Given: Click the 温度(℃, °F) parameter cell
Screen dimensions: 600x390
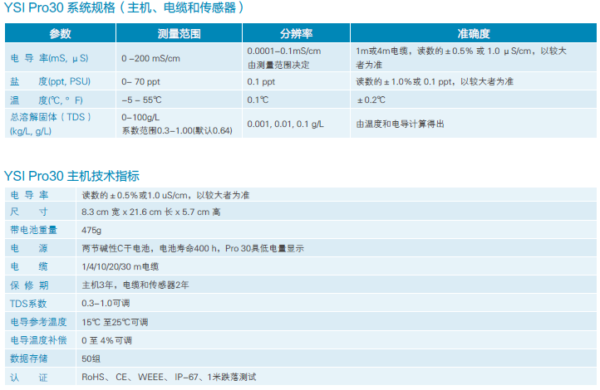Looking at the screenshot, I should 47,100.
